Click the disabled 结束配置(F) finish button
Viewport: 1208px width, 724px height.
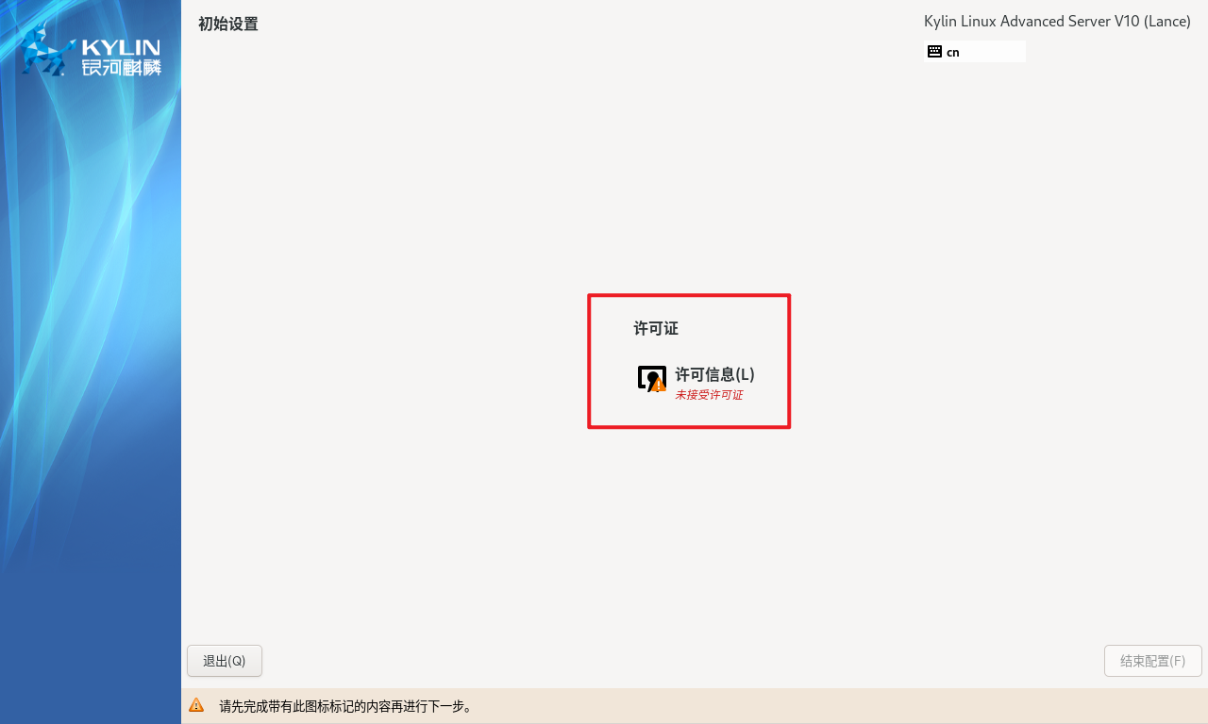click(1152, 661)
